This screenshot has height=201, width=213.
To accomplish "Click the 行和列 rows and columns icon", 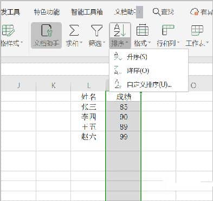I will (x=168, y=30).
